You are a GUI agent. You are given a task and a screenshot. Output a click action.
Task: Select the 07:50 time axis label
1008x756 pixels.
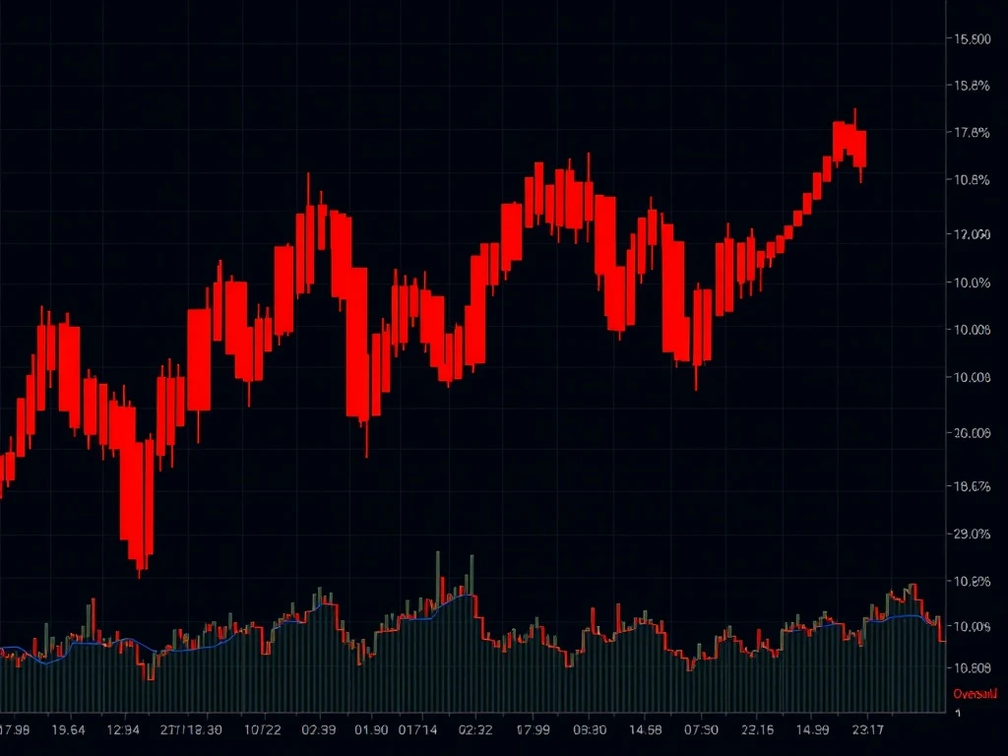pos(701,729)
